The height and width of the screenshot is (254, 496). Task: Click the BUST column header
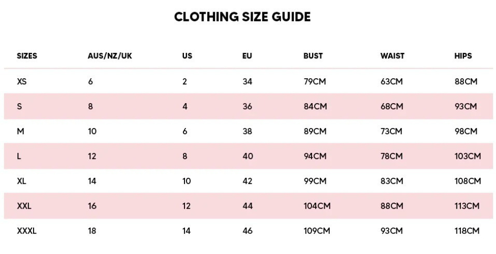click(x=313, y=56)
